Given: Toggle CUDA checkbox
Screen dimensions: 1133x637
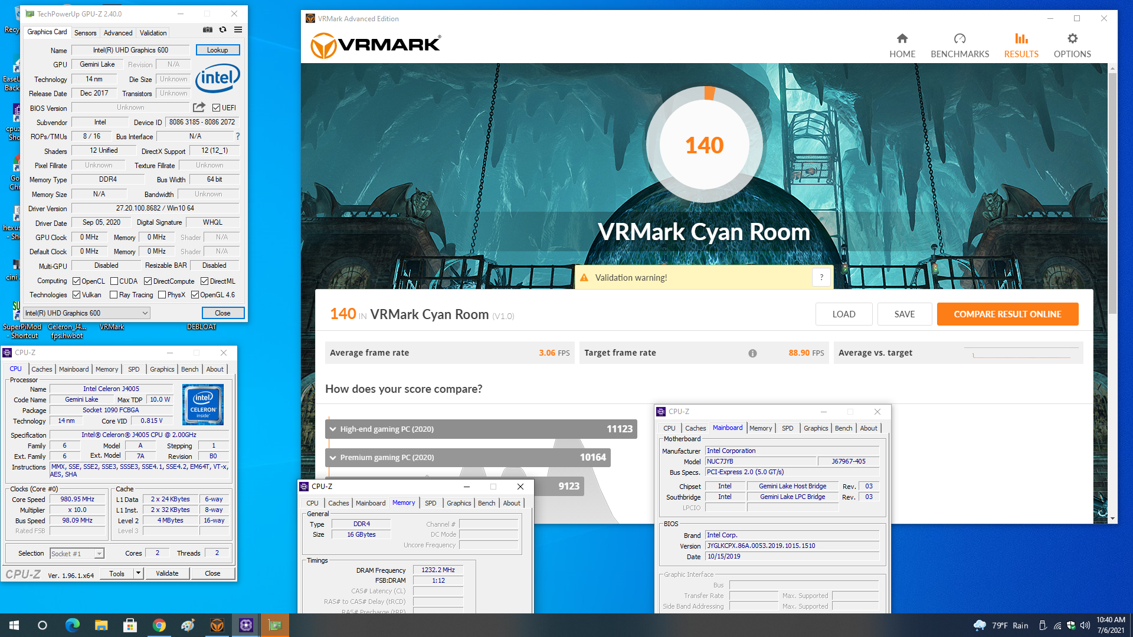Looking at the screenshot, I should 114,281.
